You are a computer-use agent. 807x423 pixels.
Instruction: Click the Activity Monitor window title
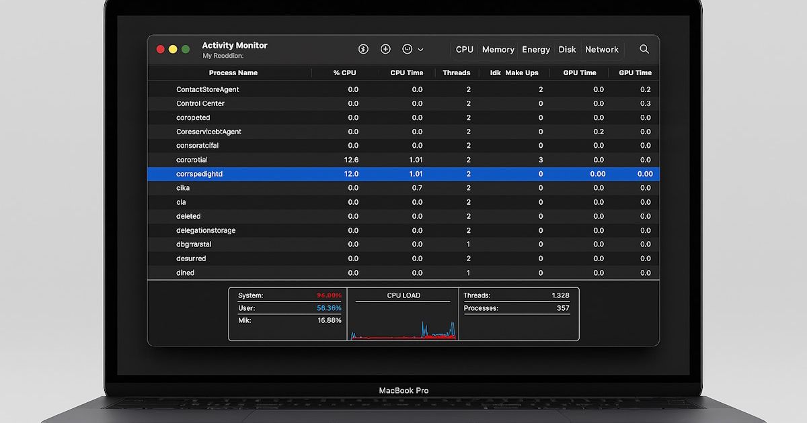(x=235, y=46)
